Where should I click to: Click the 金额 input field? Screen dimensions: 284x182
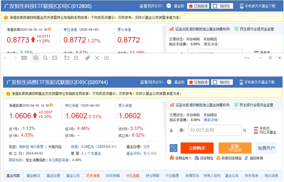point(215,130)
